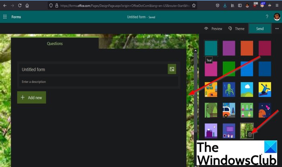This screenshot has height=167, width=282.
Task: Open the extension with 427 badge
Action: pos(263,5)
